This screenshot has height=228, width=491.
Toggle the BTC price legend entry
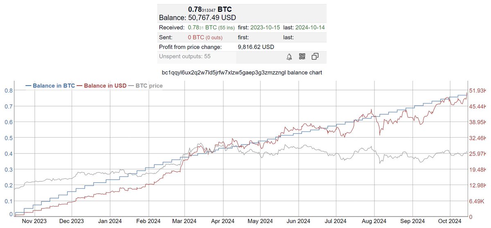[145, 86]
